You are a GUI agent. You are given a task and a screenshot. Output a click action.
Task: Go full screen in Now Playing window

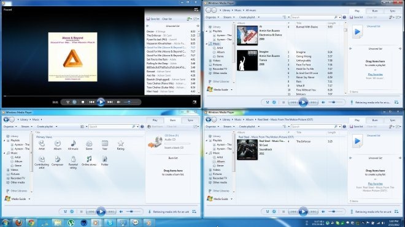click(x=195, y=102)
